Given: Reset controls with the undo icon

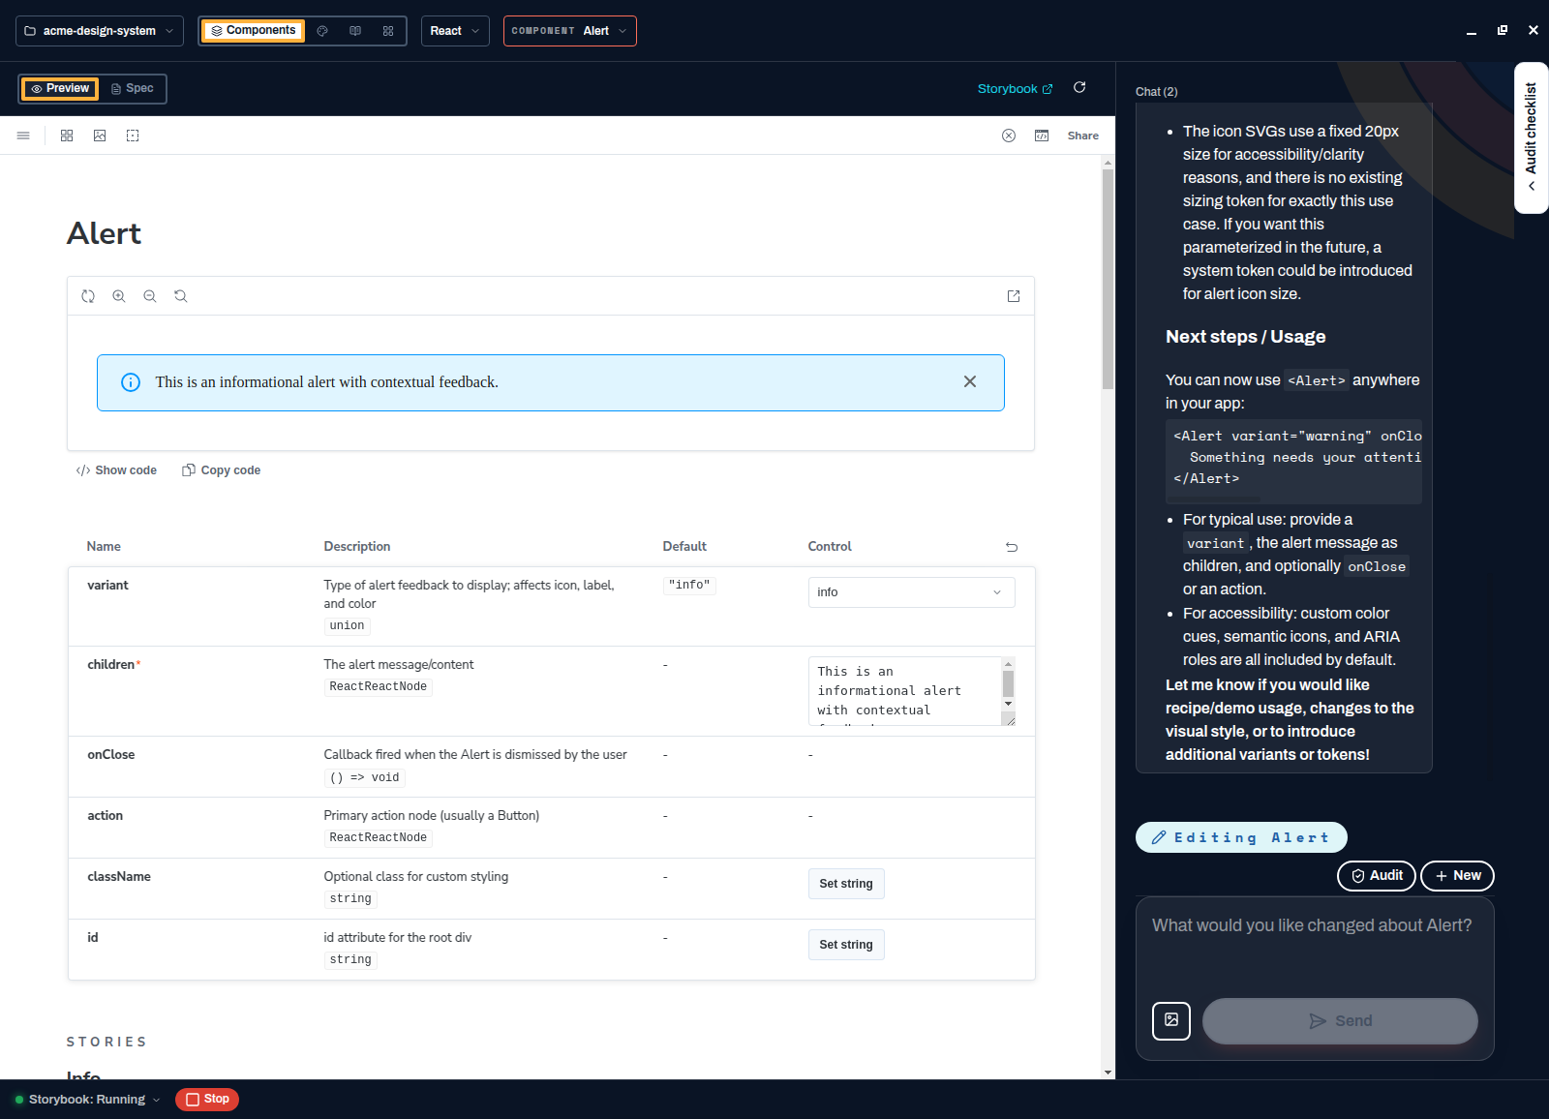Looking at the screenshot, I should point(1012,547).
